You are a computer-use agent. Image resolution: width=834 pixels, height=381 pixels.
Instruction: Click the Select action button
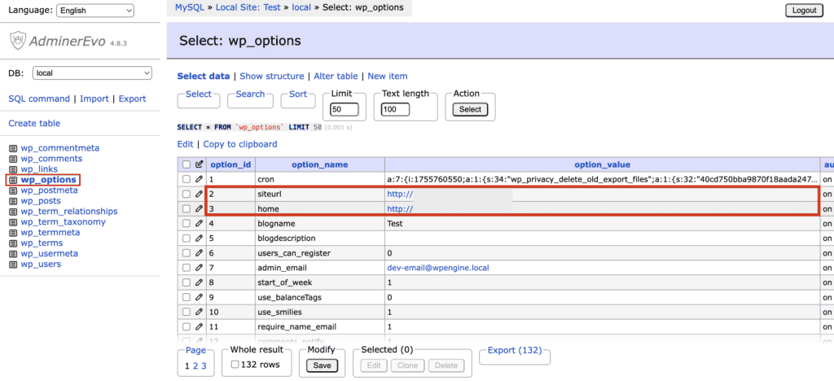tap(470, 109)
